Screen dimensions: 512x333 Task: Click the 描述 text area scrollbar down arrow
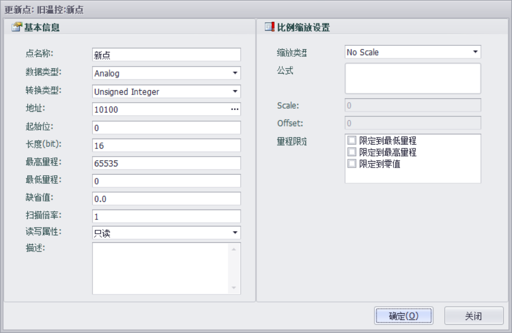pos(234,288)
